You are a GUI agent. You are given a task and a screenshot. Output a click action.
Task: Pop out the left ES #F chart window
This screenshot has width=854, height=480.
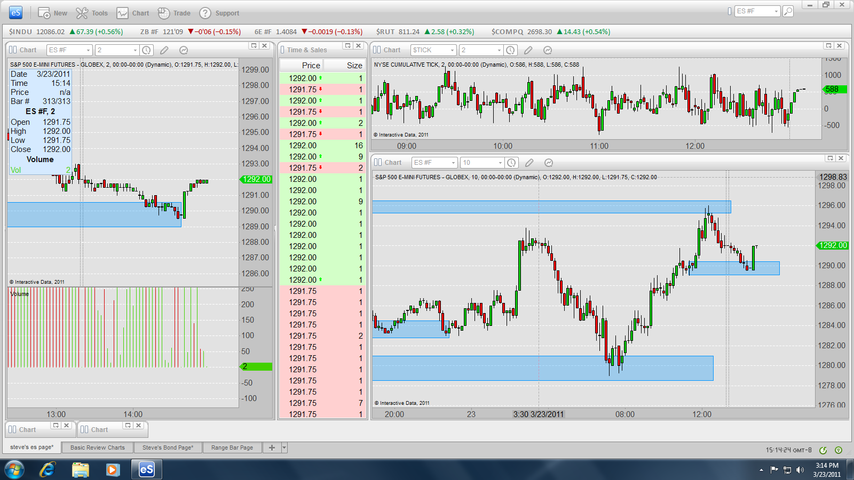(254, 46)
